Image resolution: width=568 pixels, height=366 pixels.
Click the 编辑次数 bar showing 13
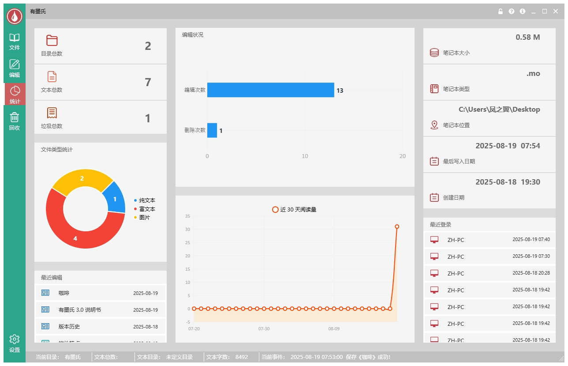point(270,90)
